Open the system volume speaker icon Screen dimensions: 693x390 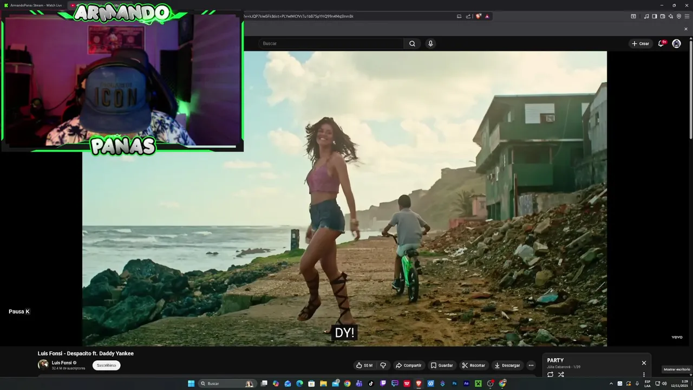[664, 383]
